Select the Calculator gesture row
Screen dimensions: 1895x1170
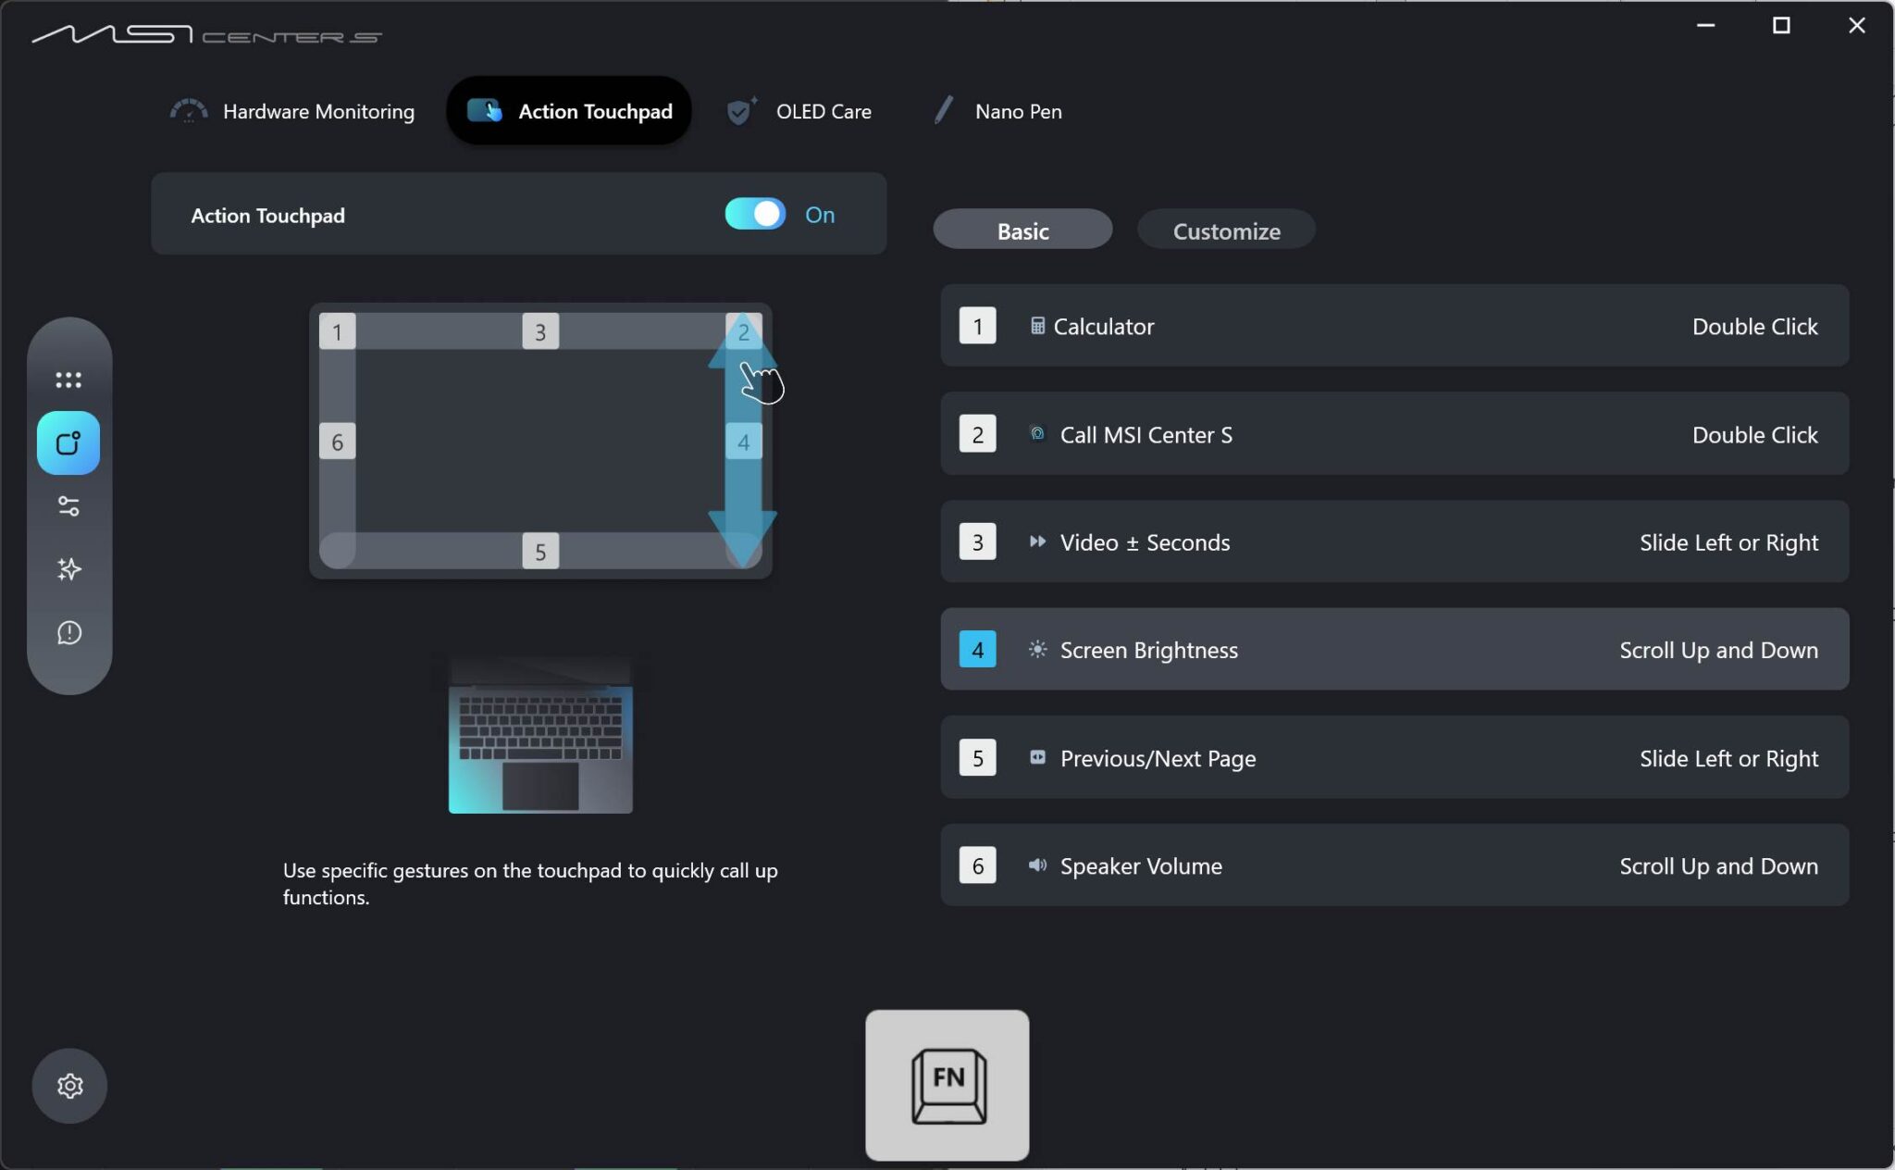click(x=1393, y=326)
